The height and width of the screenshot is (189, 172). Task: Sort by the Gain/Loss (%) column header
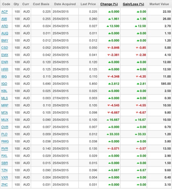[133, 4]
